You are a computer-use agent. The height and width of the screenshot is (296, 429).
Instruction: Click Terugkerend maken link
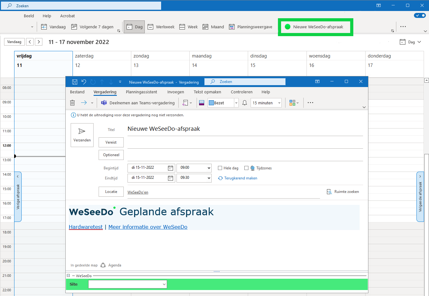point(238,178)
